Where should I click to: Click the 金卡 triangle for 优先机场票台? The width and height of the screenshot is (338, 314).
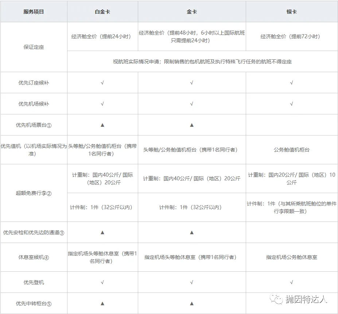click(x=192, y=125)
